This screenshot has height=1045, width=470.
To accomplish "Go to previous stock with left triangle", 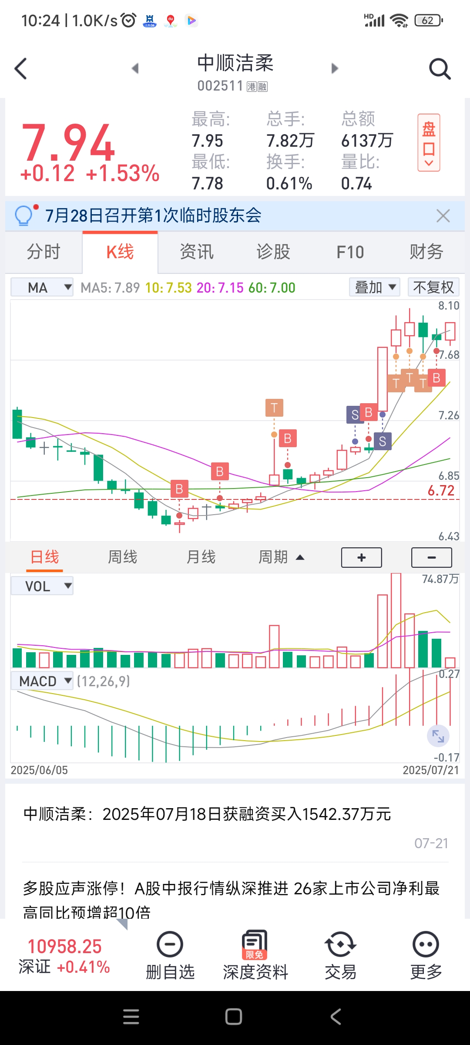I will click(x=135, y=68).
